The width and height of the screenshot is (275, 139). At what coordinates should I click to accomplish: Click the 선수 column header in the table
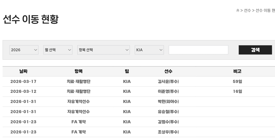[x=168, y=72]
